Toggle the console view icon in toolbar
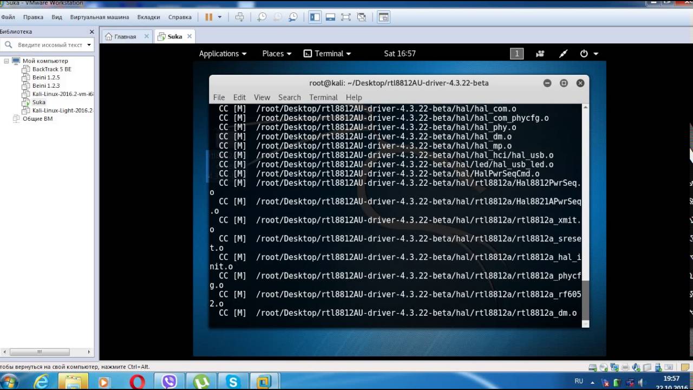 pos(383,17)
